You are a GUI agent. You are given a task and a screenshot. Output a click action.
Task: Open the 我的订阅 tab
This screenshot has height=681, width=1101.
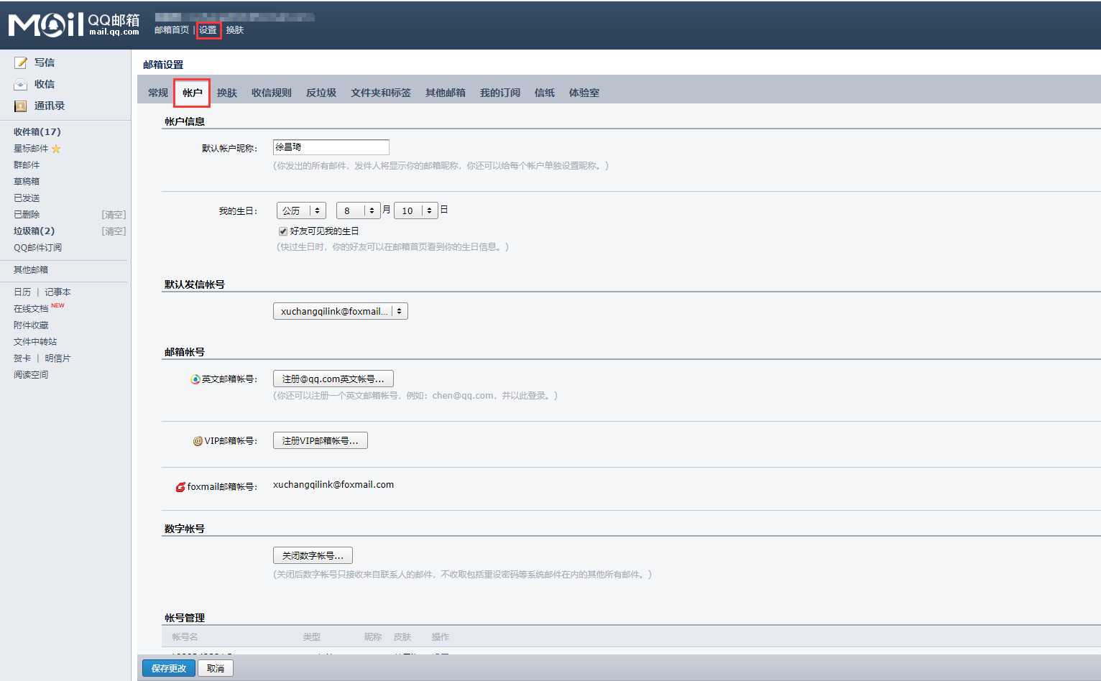[500, 93]
